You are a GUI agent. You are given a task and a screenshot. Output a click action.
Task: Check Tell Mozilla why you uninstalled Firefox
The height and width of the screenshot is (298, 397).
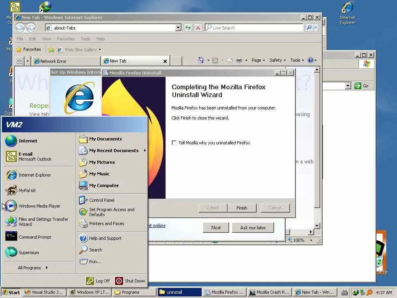[x=174, y=143]
